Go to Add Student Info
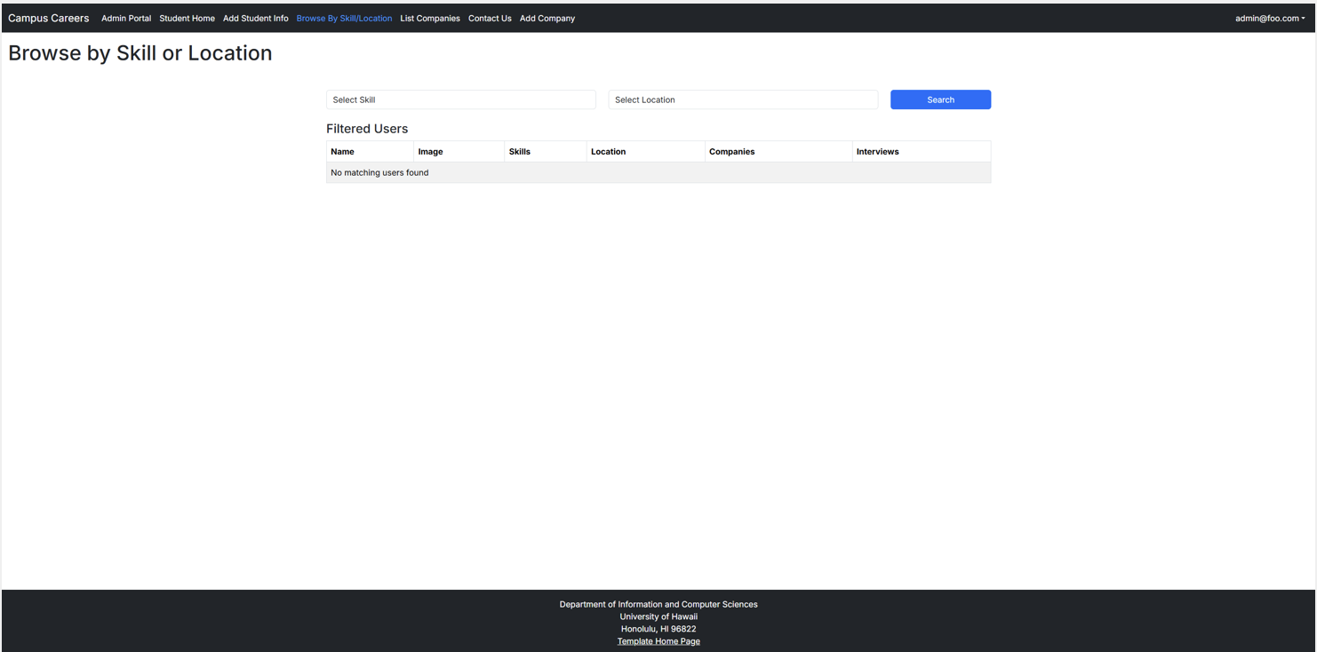This screenshot has height=652, width=1317. (x=256, y=18)
